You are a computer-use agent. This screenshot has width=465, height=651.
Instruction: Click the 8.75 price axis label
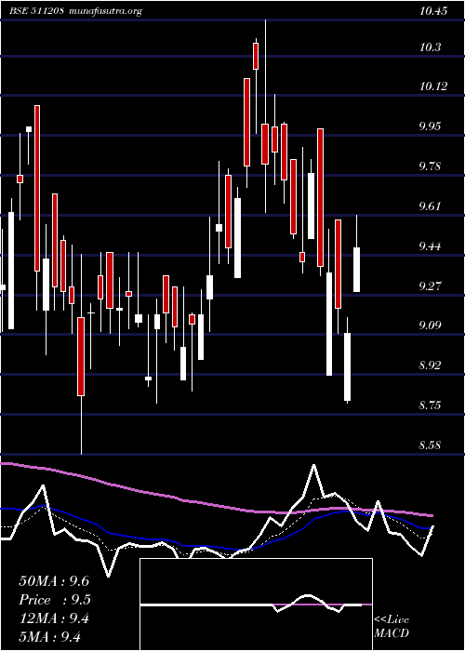coord(432,405)
